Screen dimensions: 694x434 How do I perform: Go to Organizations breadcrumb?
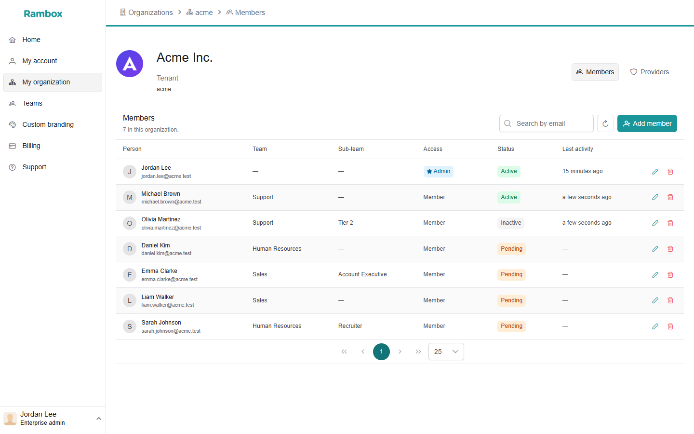pos(146,13)
